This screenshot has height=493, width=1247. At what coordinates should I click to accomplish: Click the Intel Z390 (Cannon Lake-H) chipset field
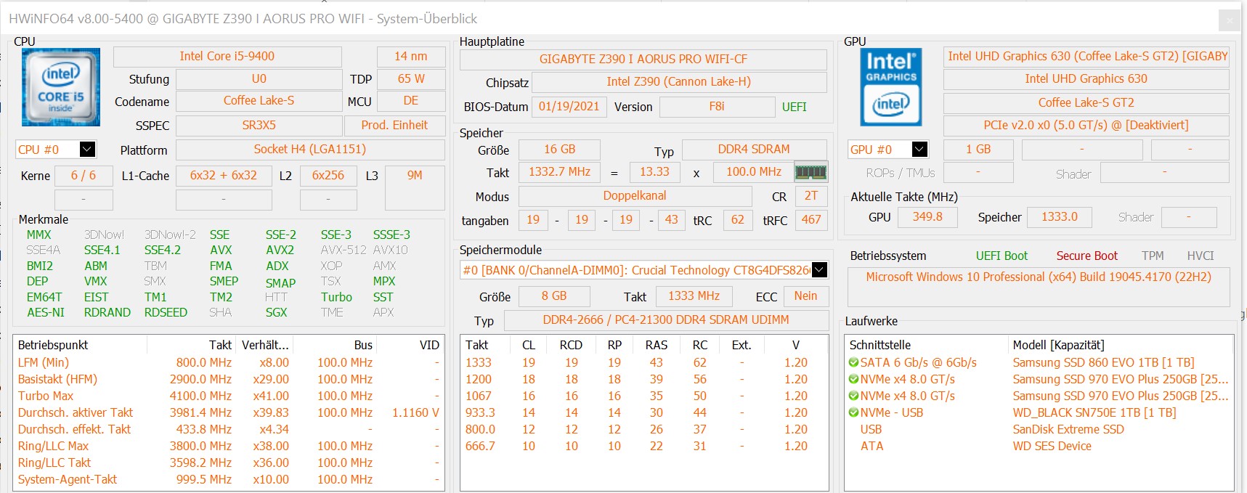[x=679, y=82]
